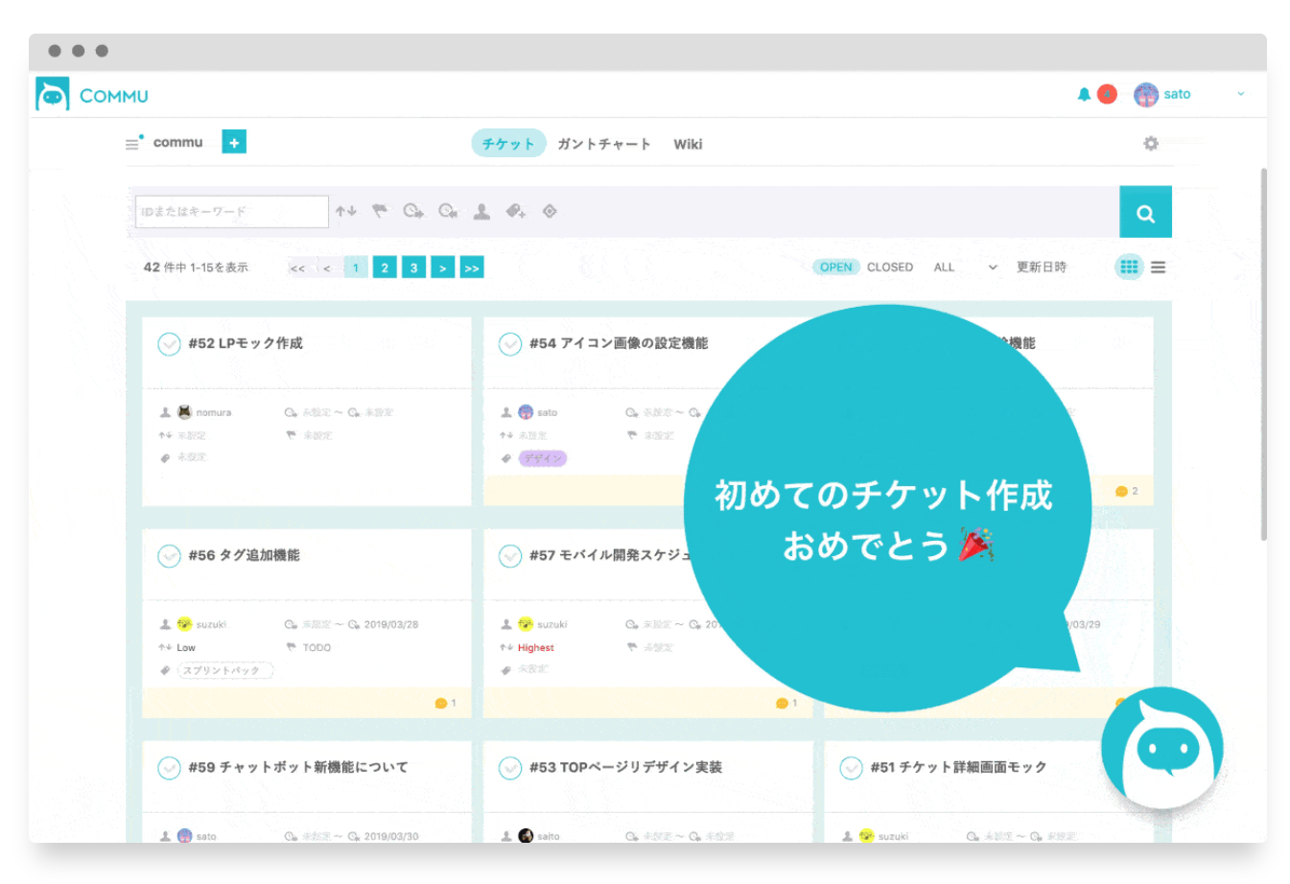Viewport: 1290px width, 884px height.
Task: Open the chatbot robot icon
Action: 1162,748
